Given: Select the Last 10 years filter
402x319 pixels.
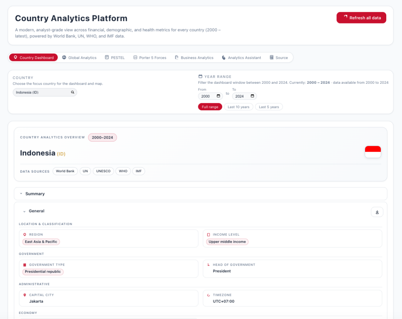Looking at the screenshot, I should [238, 107].
